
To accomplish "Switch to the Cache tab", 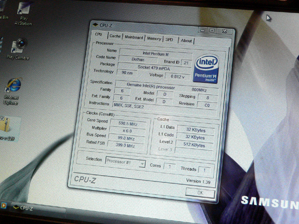I will tap(115, 36).
